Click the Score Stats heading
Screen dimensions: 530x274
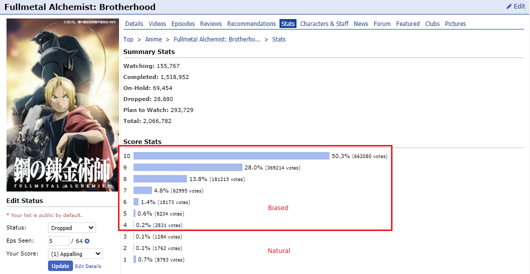[142, 142]
